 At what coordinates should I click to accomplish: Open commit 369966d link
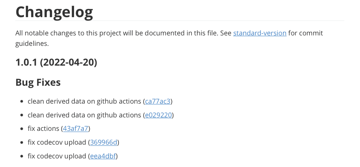[x=104, y=142]
